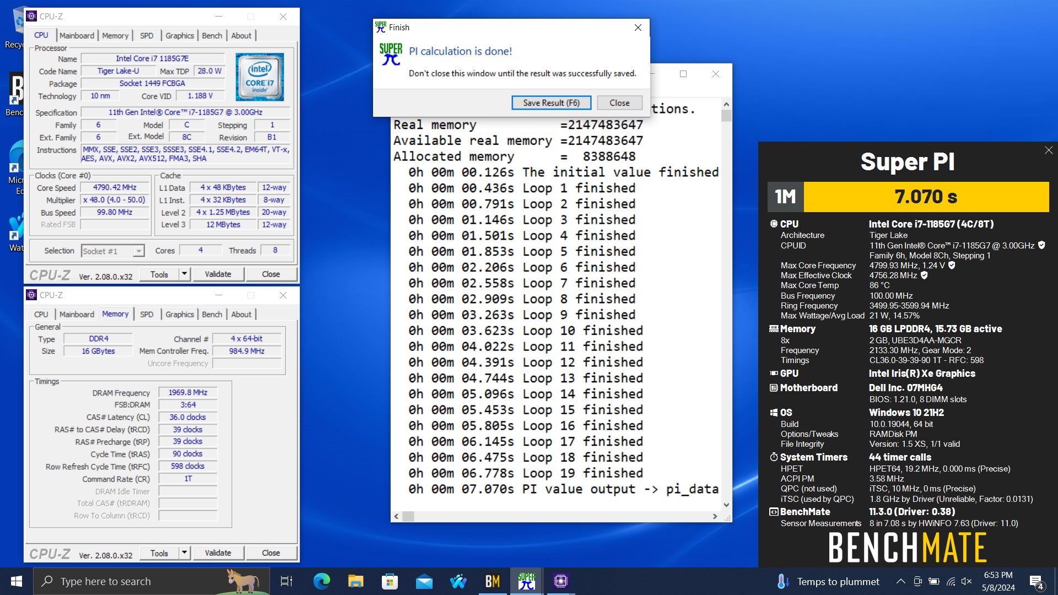Viewport: 1058px width, 595px height.
Task: Open the Tools dropdown arrow in lower CPU-Z
Action: click(185, 553)
